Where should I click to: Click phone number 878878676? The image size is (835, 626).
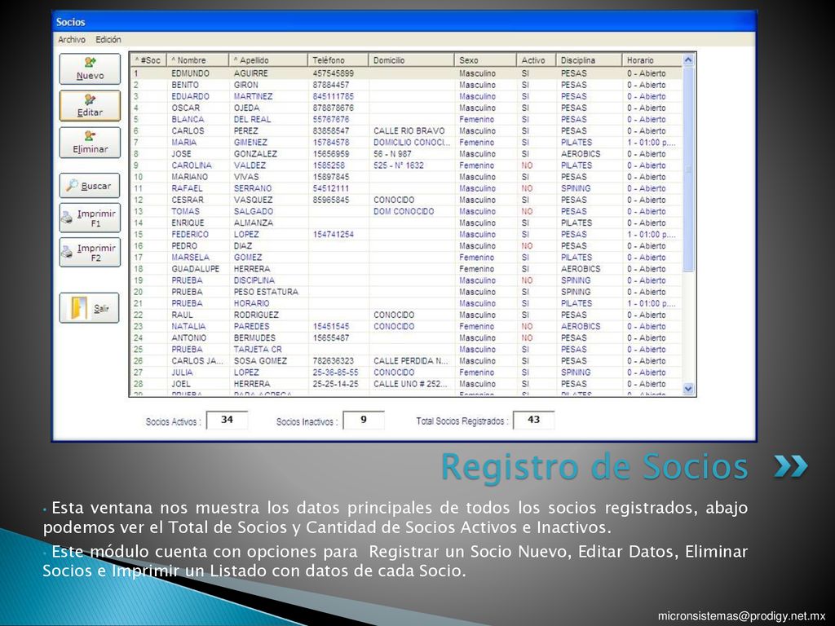[333, 108]
